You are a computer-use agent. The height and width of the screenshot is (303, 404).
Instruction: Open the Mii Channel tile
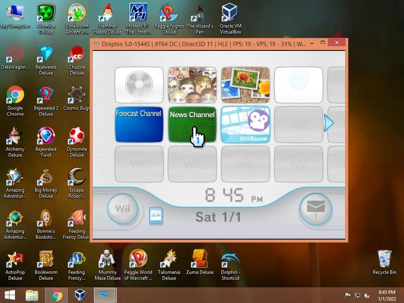tap(192, 85)
